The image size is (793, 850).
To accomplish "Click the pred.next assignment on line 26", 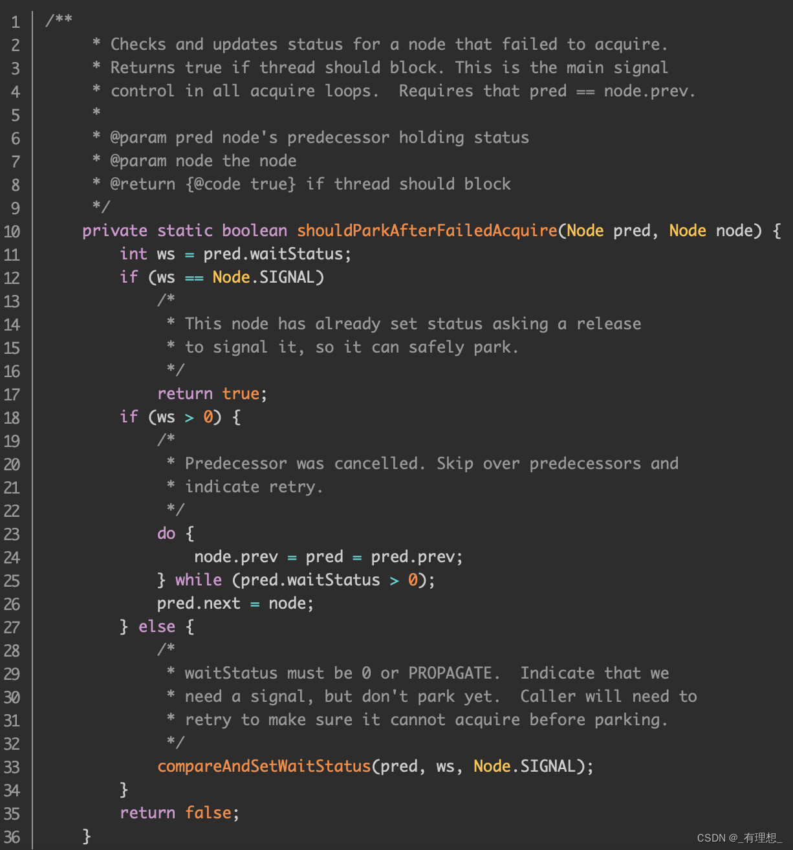I will pos(199,603).
